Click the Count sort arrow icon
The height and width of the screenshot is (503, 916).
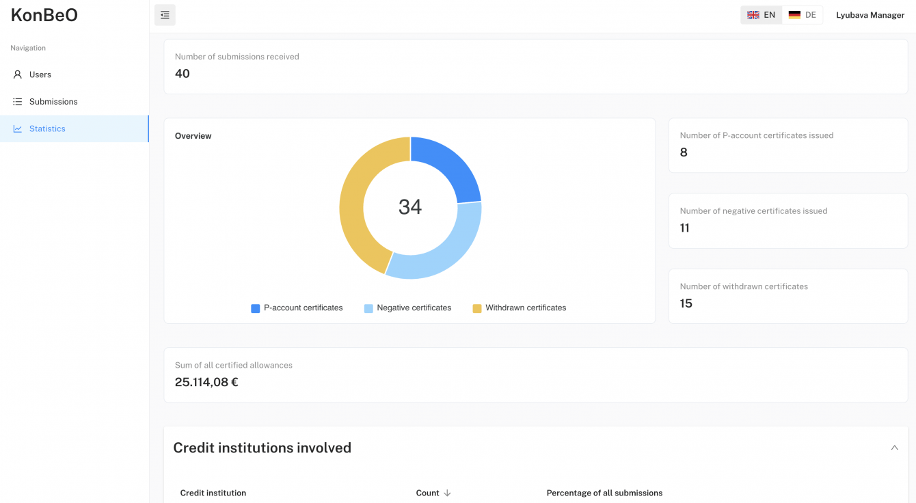[x=447, y=493]
